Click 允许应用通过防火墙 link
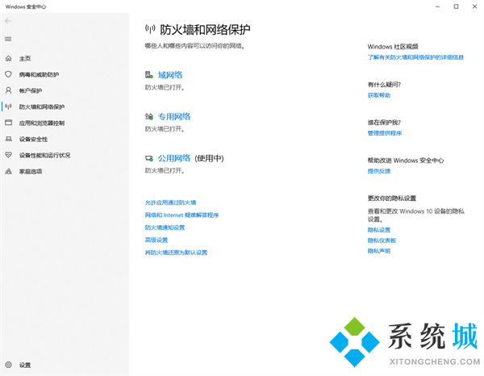Screen dimensions: 484x376 [170, 203]
